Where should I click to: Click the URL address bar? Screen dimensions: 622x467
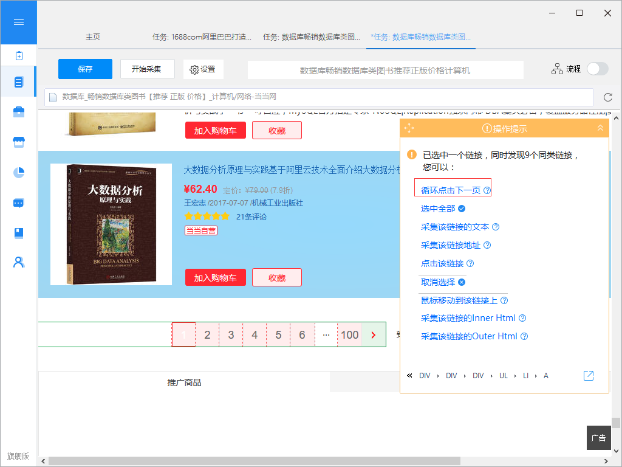[319, 97]
